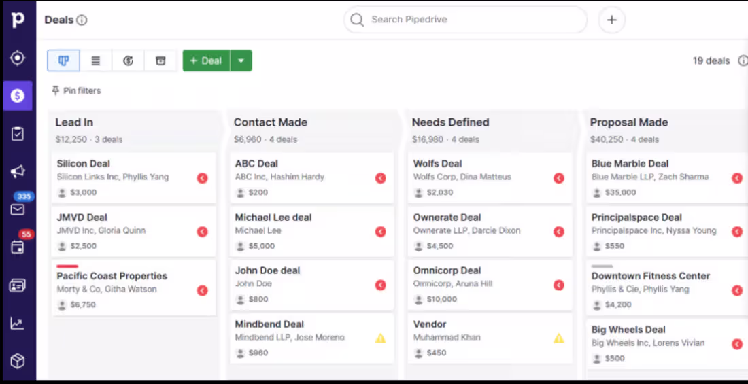
Task: Open the Deals dollar section in sidebar
Action: [x=17, y=96]
